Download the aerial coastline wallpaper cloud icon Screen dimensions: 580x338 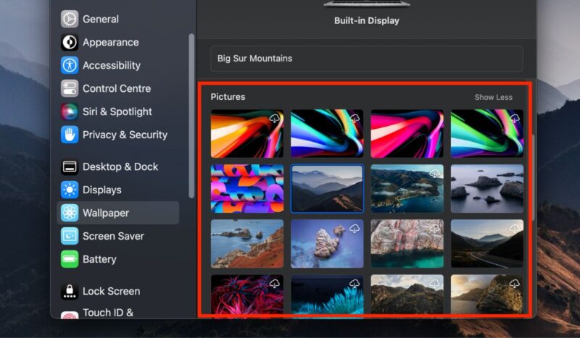coord(434,173)
